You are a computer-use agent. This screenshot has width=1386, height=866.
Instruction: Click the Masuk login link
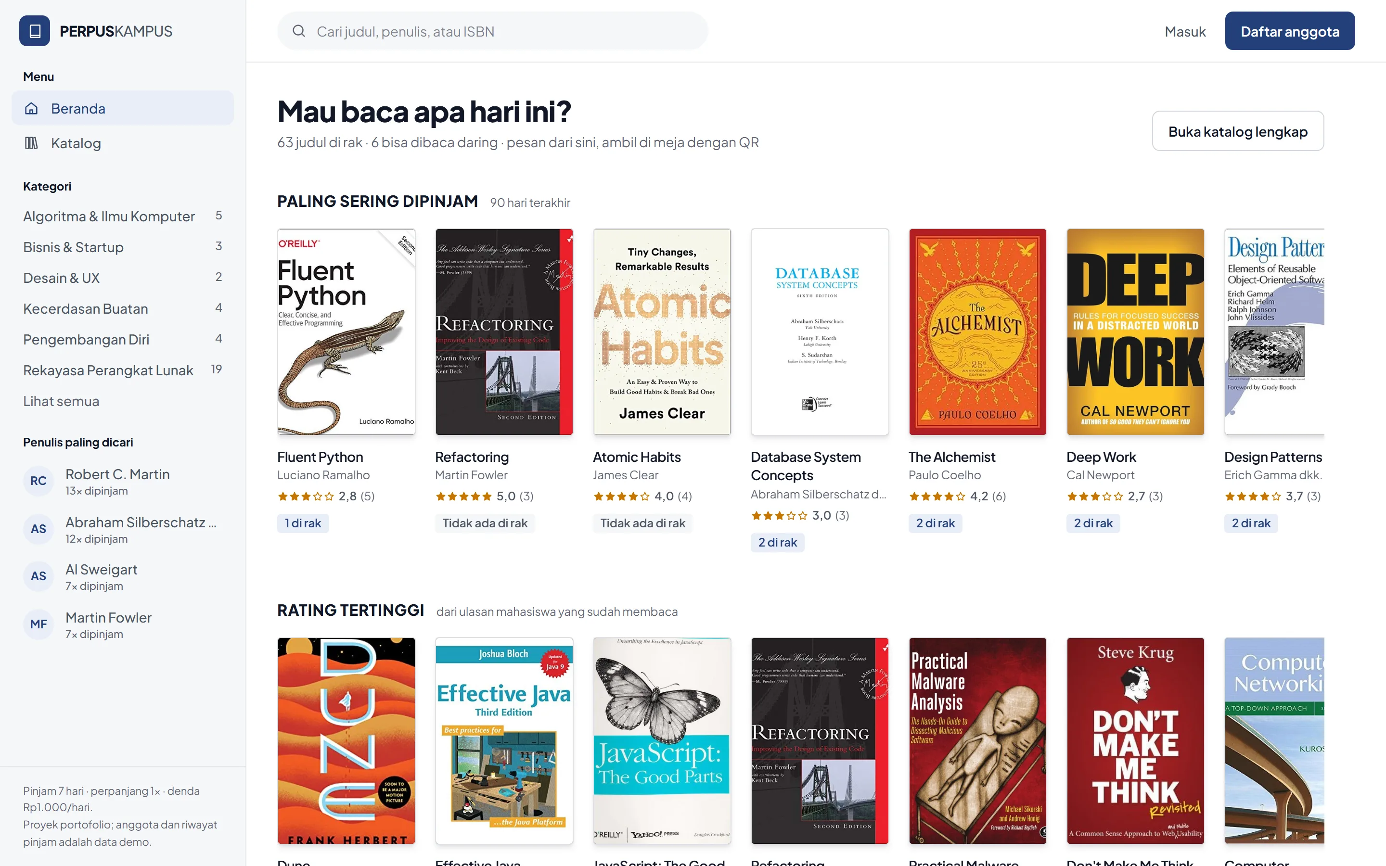1185,31
